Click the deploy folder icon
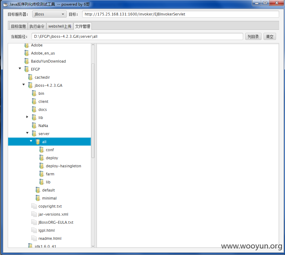The image size is (285, 255). (42, 158)
